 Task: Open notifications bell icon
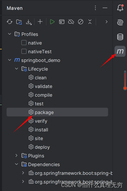[x=120, y=8]
